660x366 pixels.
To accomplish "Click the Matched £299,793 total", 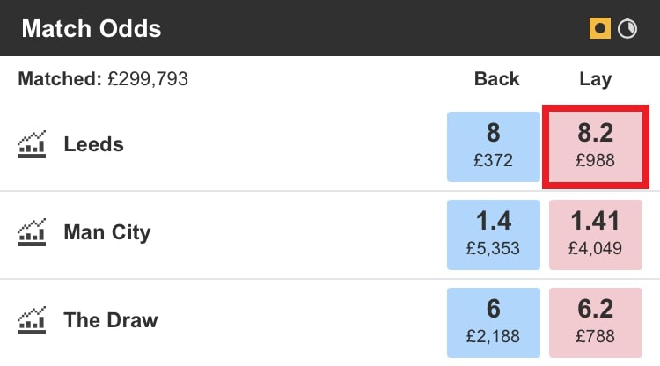I will point(103,79).
